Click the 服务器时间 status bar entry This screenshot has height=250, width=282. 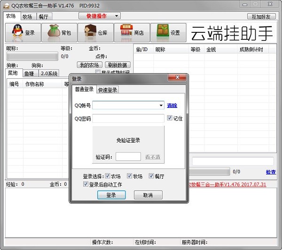tap(228, 242)
